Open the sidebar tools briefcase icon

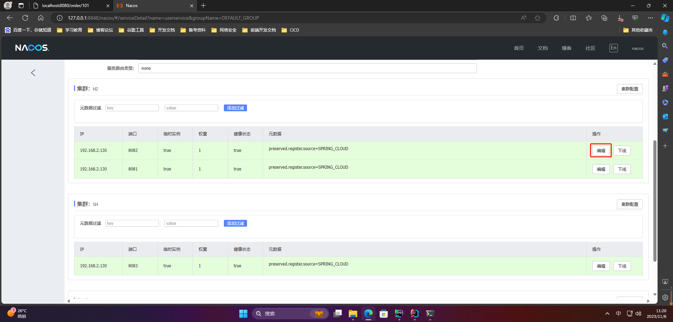(665, 74)
